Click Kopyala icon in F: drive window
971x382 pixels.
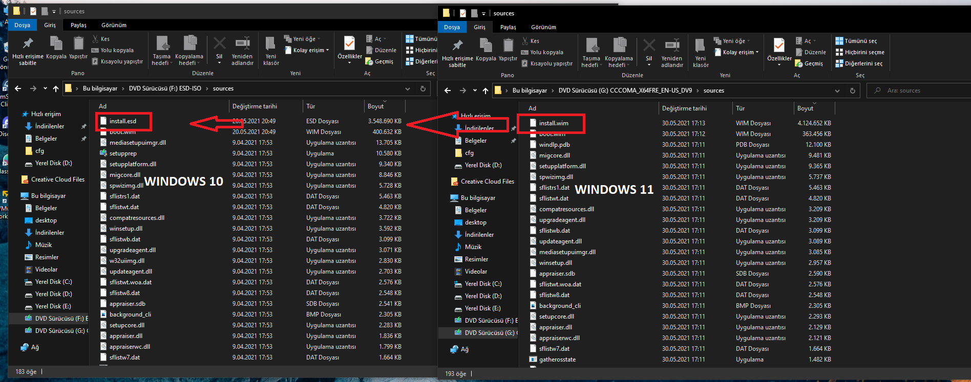56,48
